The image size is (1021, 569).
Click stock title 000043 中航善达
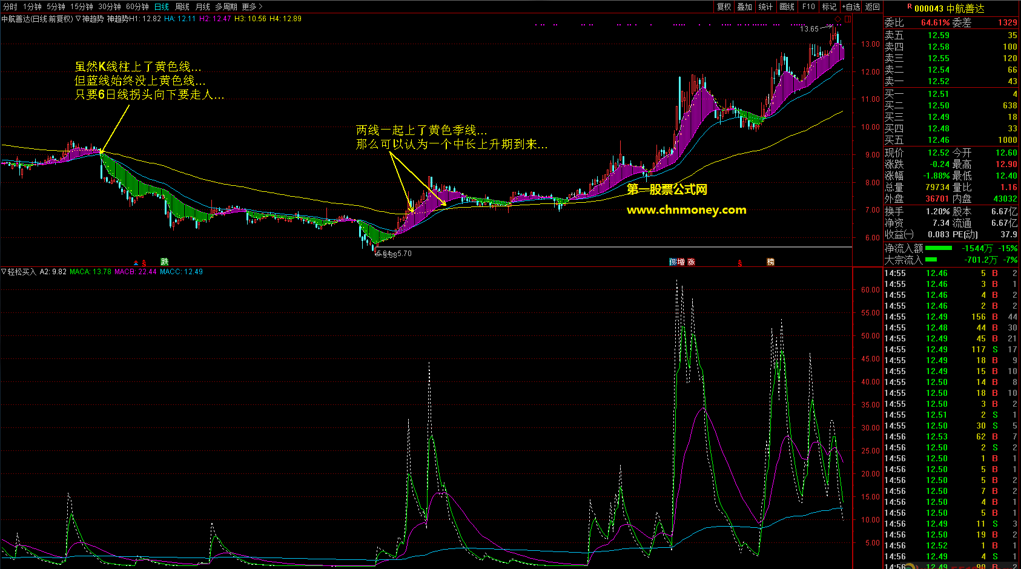coord(950,8)
